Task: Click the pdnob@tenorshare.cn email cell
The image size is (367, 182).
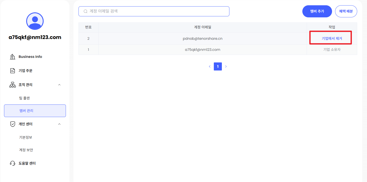Action: 202,39
